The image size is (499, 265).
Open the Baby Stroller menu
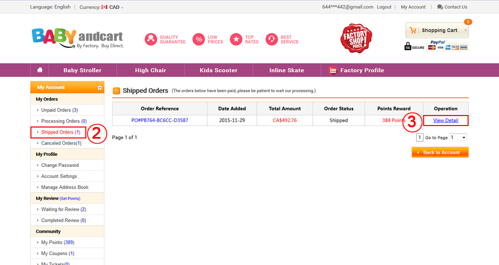pos(82,70)
